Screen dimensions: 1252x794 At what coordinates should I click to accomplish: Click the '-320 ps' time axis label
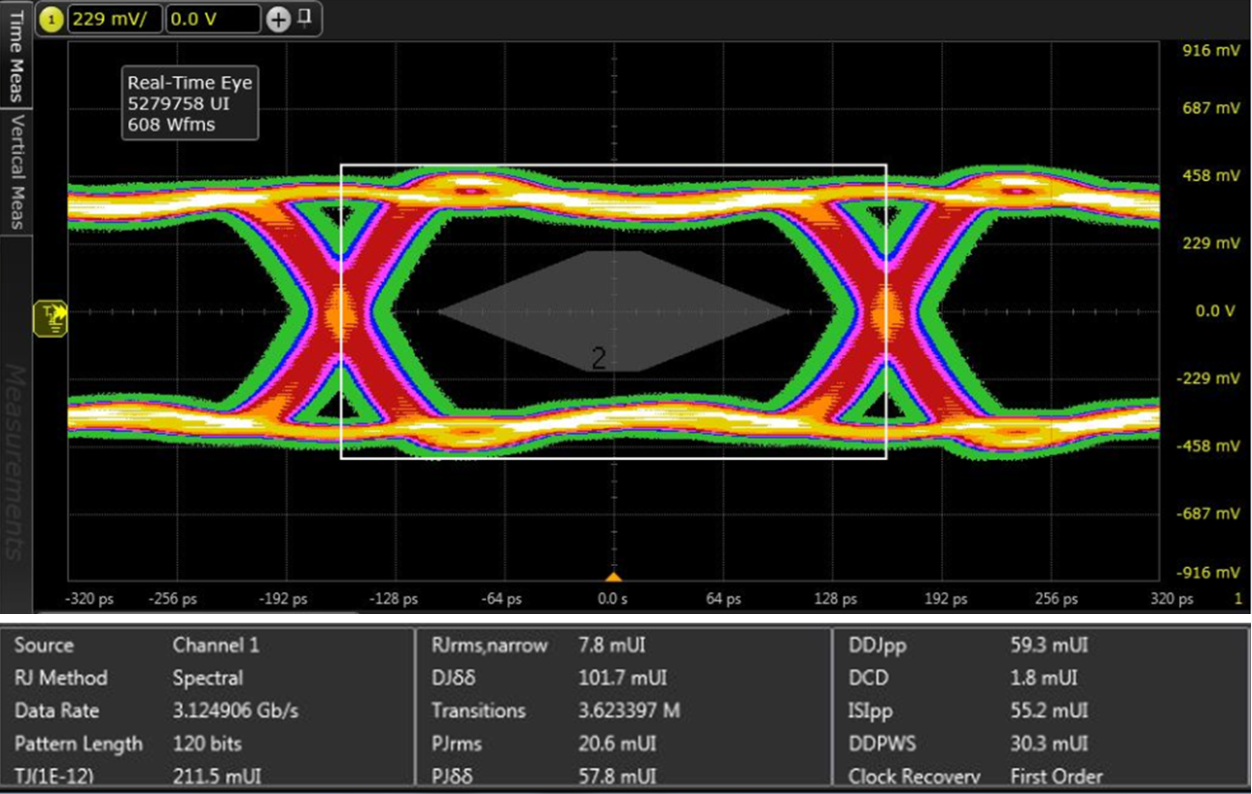click(89, 599)
